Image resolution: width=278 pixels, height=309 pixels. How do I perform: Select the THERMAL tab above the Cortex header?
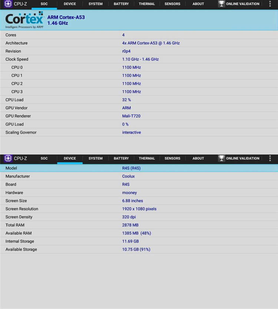click(x=147, y=4)
